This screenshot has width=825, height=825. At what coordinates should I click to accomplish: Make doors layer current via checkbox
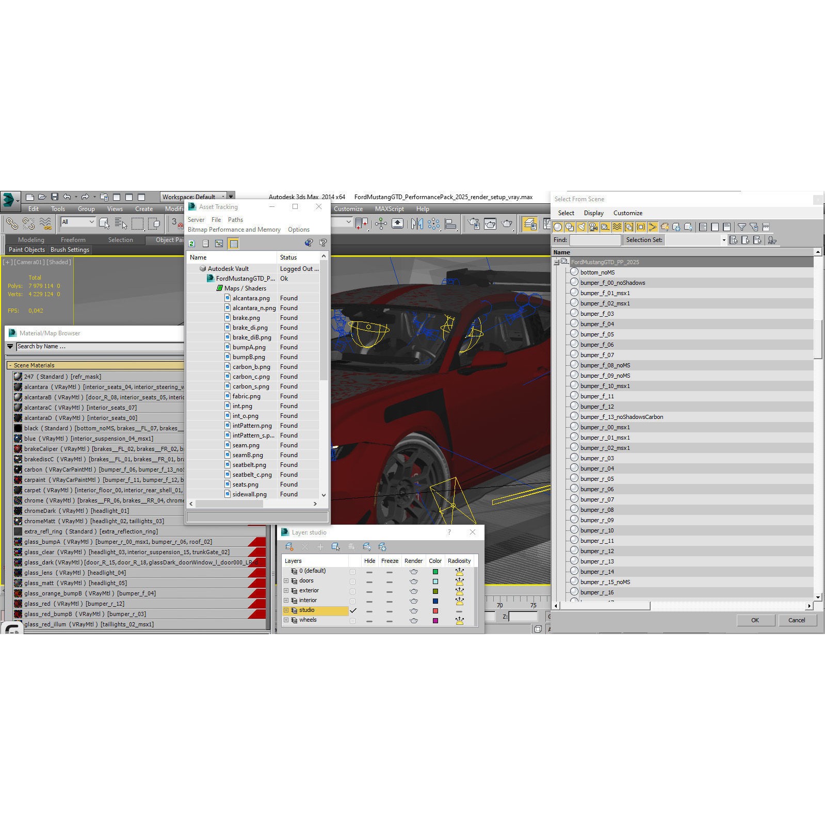[353, 581]
